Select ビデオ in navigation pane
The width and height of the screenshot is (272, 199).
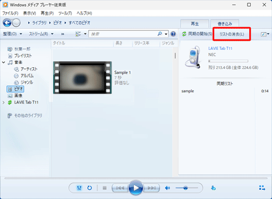pos(15,89)
